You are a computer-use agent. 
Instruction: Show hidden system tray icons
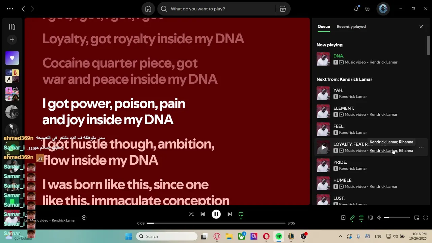340,236
